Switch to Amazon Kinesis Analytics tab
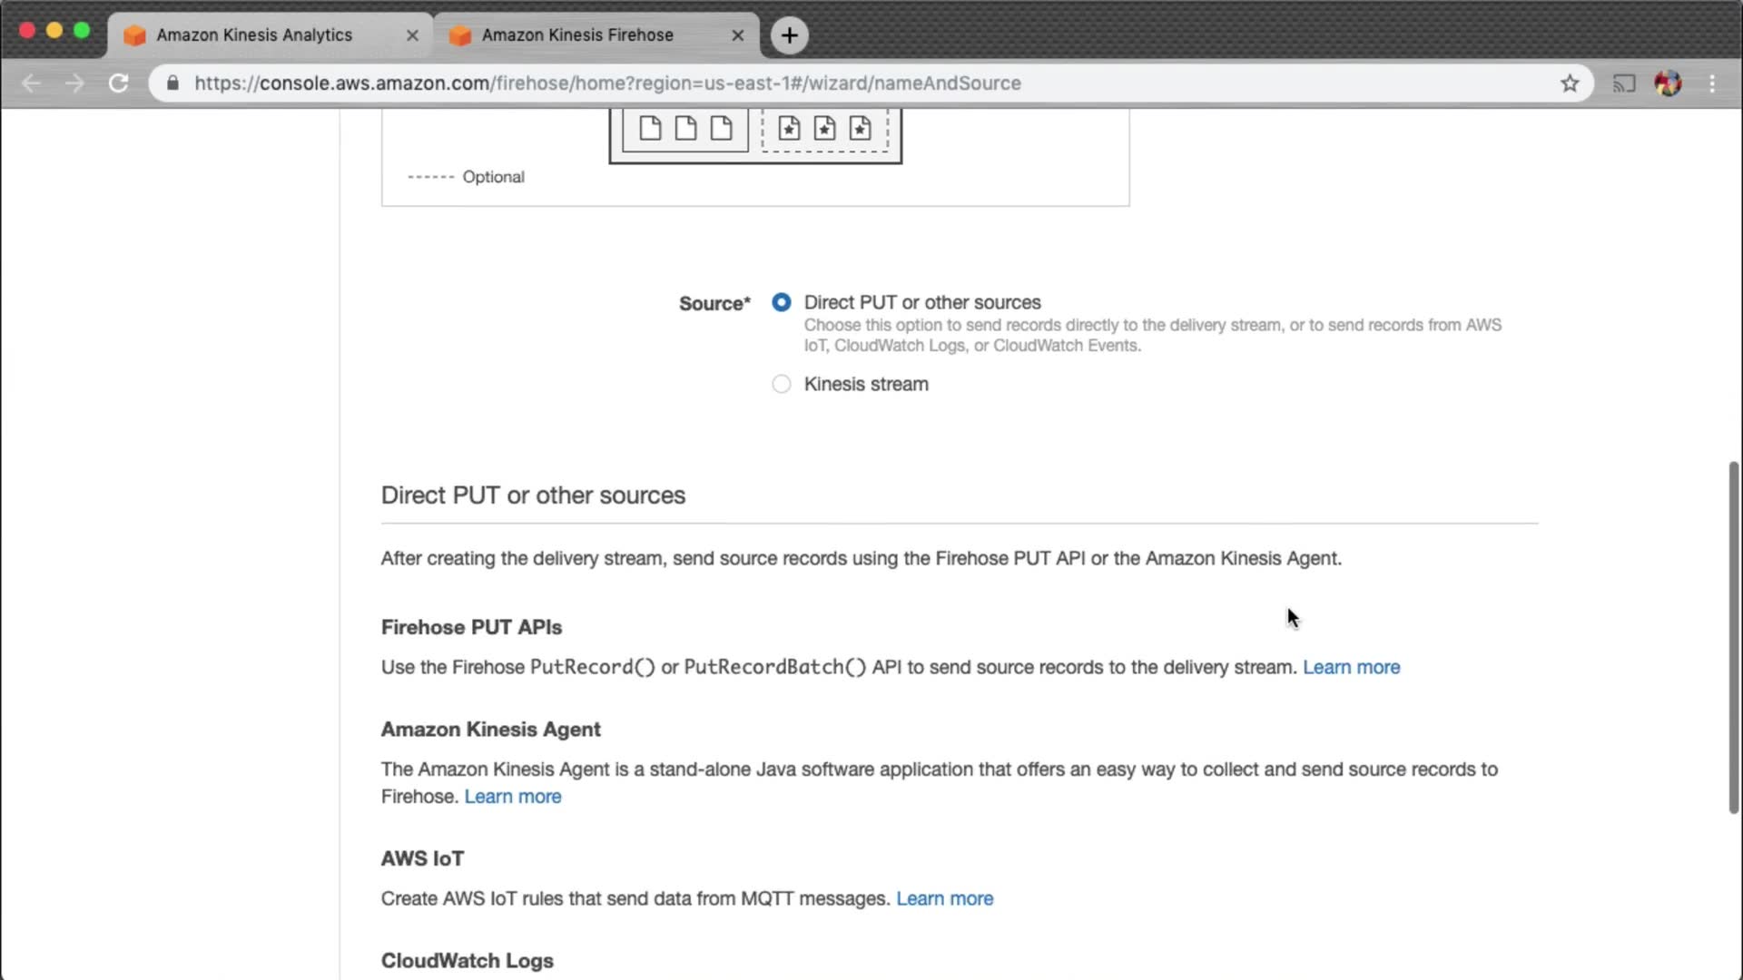Image resolution: width=1743 pixels, height=980 pixels. pos(254,35)
